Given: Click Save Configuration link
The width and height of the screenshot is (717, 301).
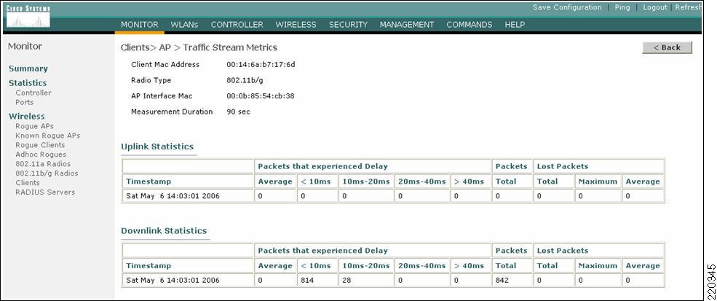Looking at the screenshot, I should (x=567, y=7).
